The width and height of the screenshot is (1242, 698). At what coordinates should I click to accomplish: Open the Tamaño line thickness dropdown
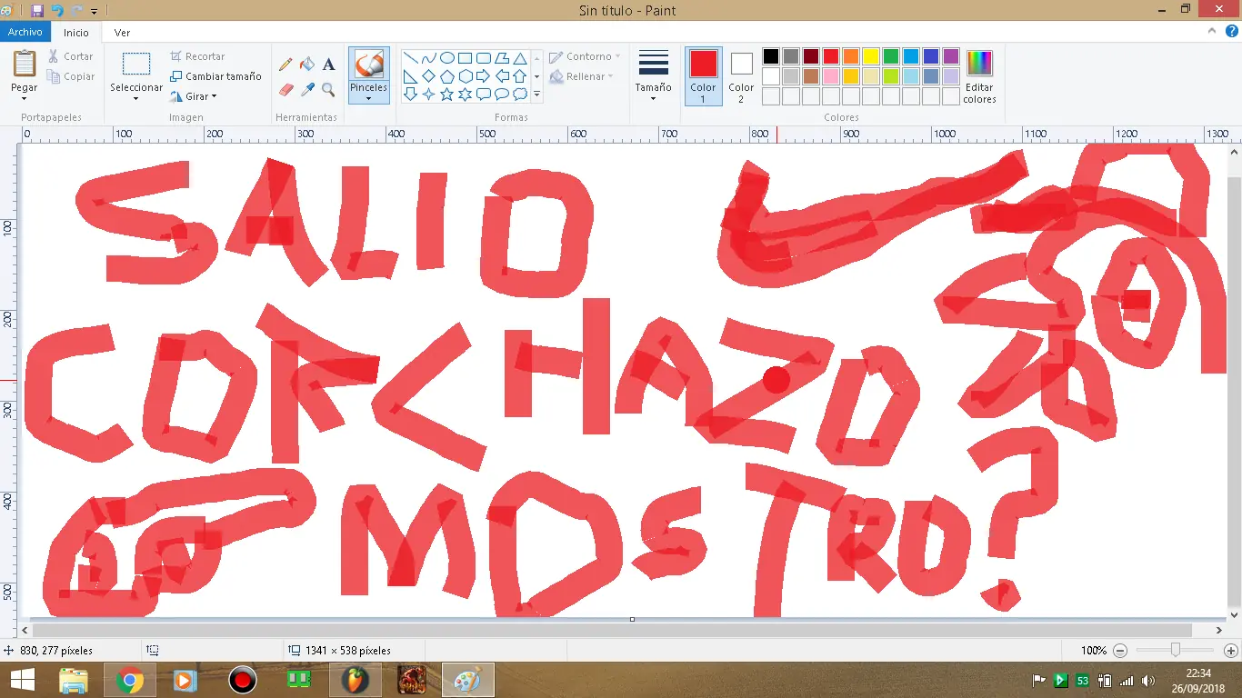[x=653, y=76]
